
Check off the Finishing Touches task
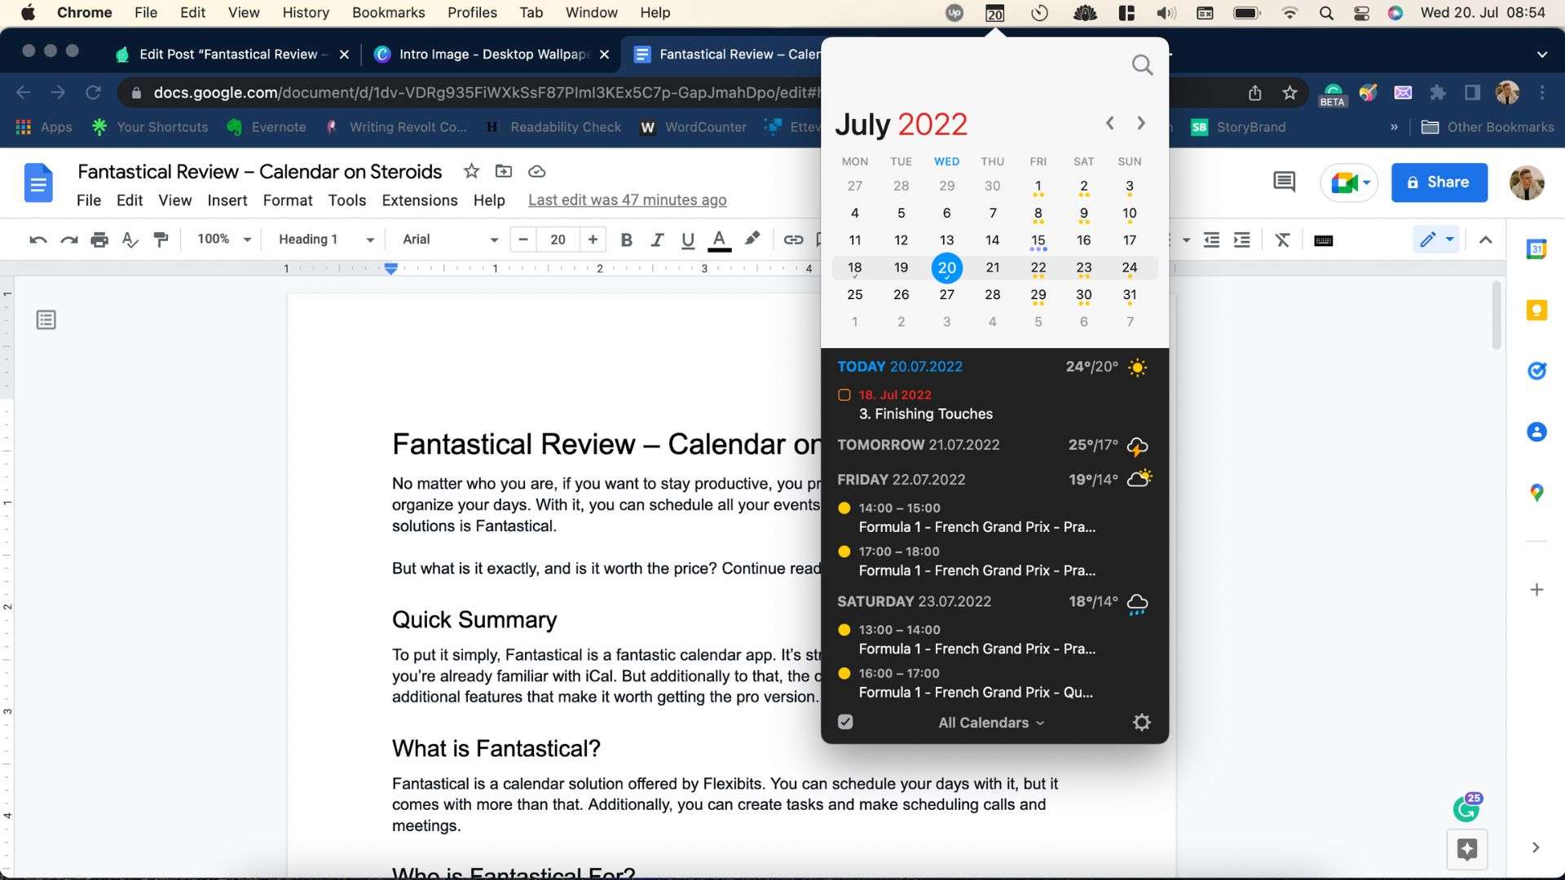pos(844,395)
